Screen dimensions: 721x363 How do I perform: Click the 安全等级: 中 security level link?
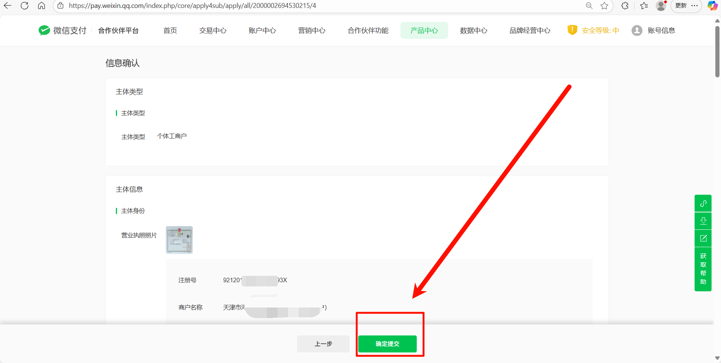coord(600,31)
